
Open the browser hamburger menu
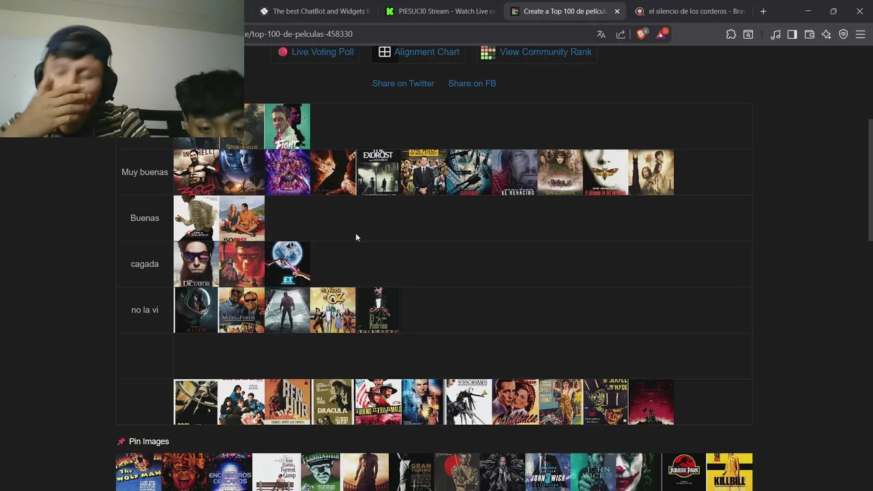tap(860, 34)
